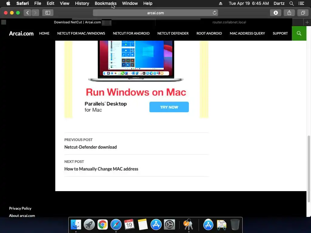Click the eject icon in menu bar
Image resolution: width=311 pixels, height=233 pixels.
(x=220, y=3)
